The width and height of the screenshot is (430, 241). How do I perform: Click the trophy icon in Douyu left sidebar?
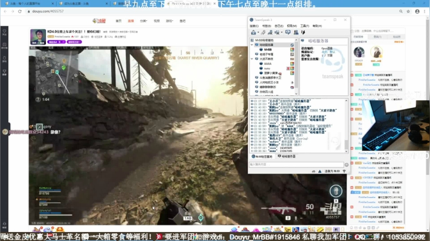[4, 72]
